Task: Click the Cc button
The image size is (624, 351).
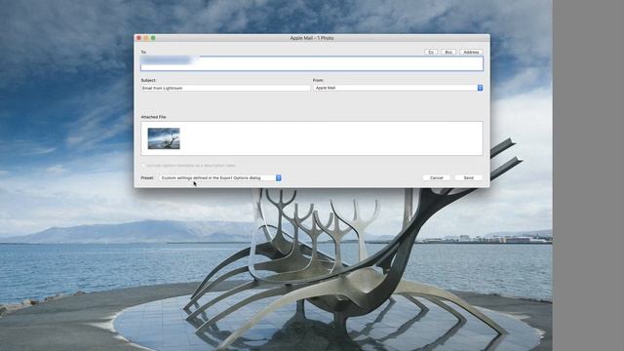Action: [x=431, y=52]
